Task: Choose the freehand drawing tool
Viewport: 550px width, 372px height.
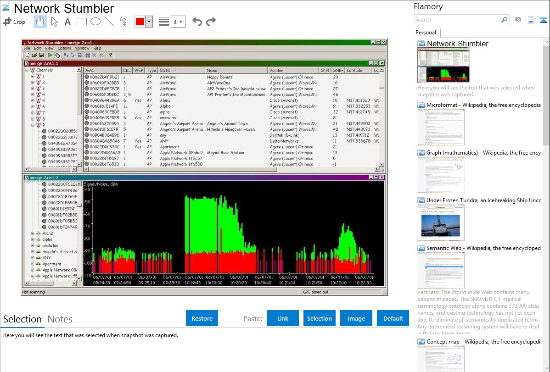Action: click(123, 22)
